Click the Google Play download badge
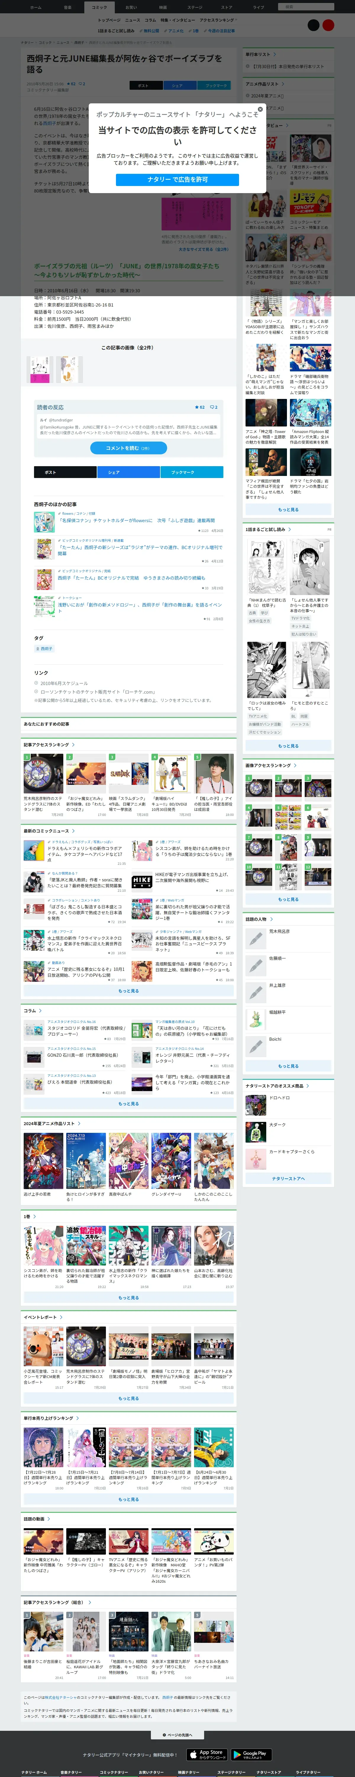The width and height of the screenshot is (355, 1777). tap(250, 1754)
